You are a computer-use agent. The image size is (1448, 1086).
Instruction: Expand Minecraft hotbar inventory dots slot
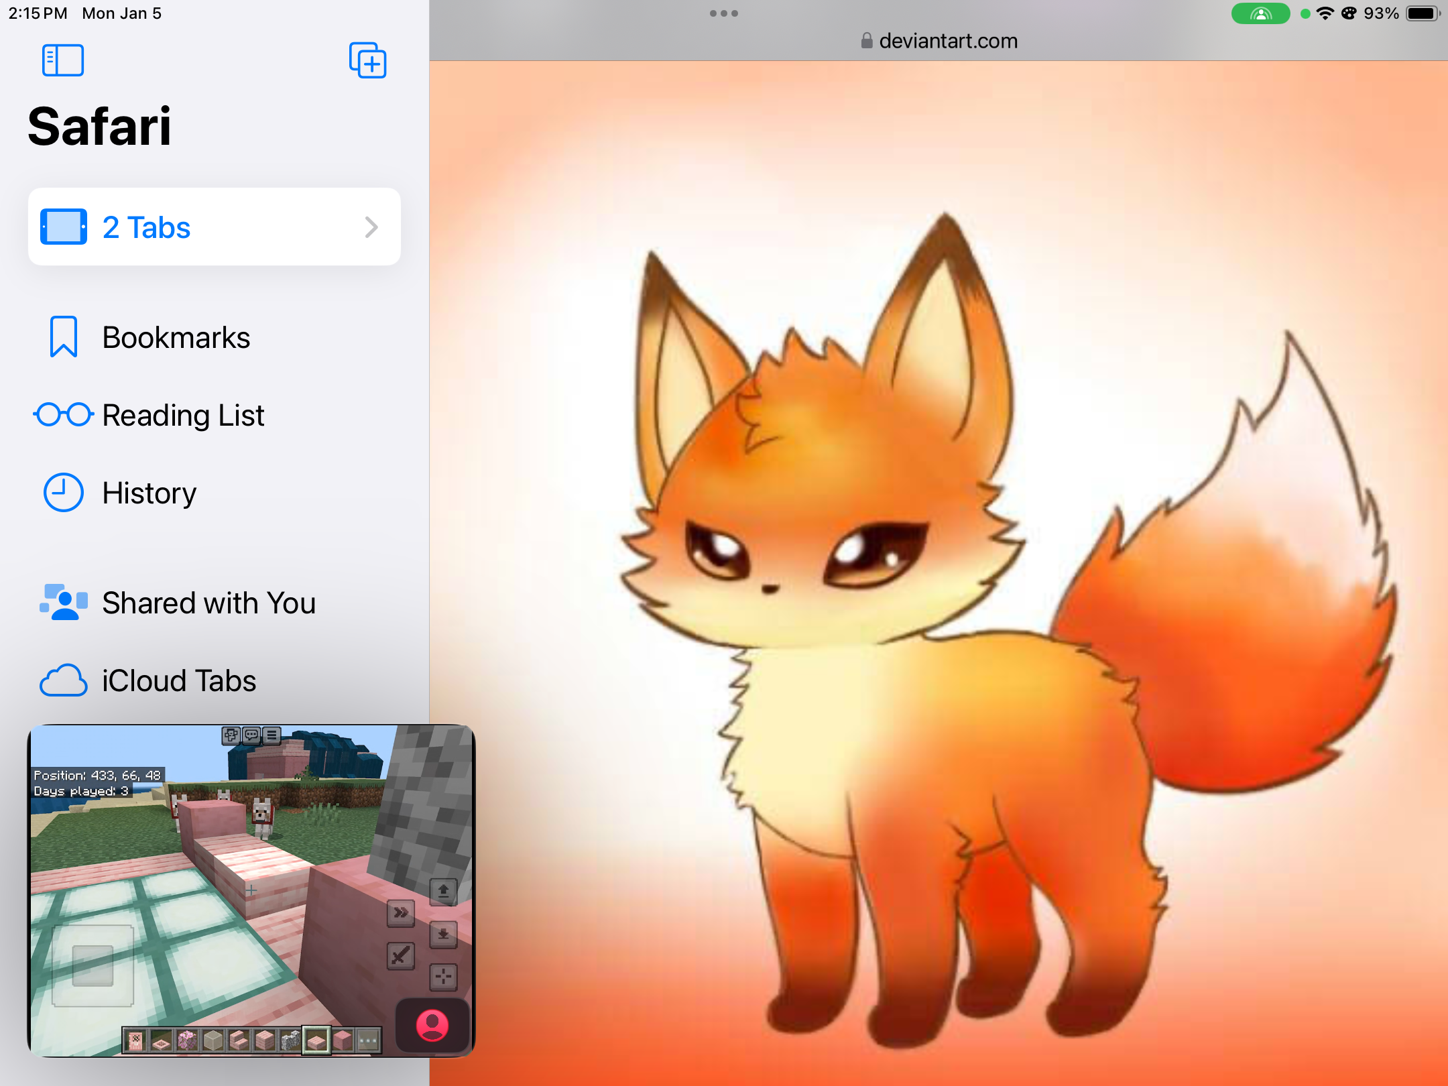click(368, 1040)
